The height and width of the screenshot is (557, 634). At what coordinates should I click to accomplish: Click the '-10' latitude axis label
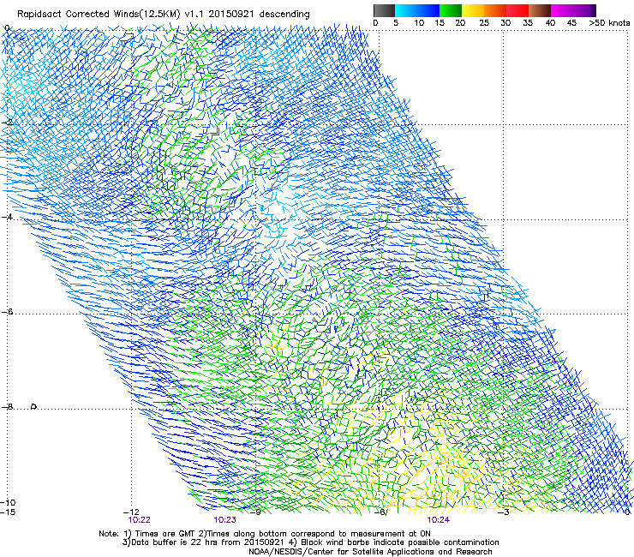(x=8, y=503)
